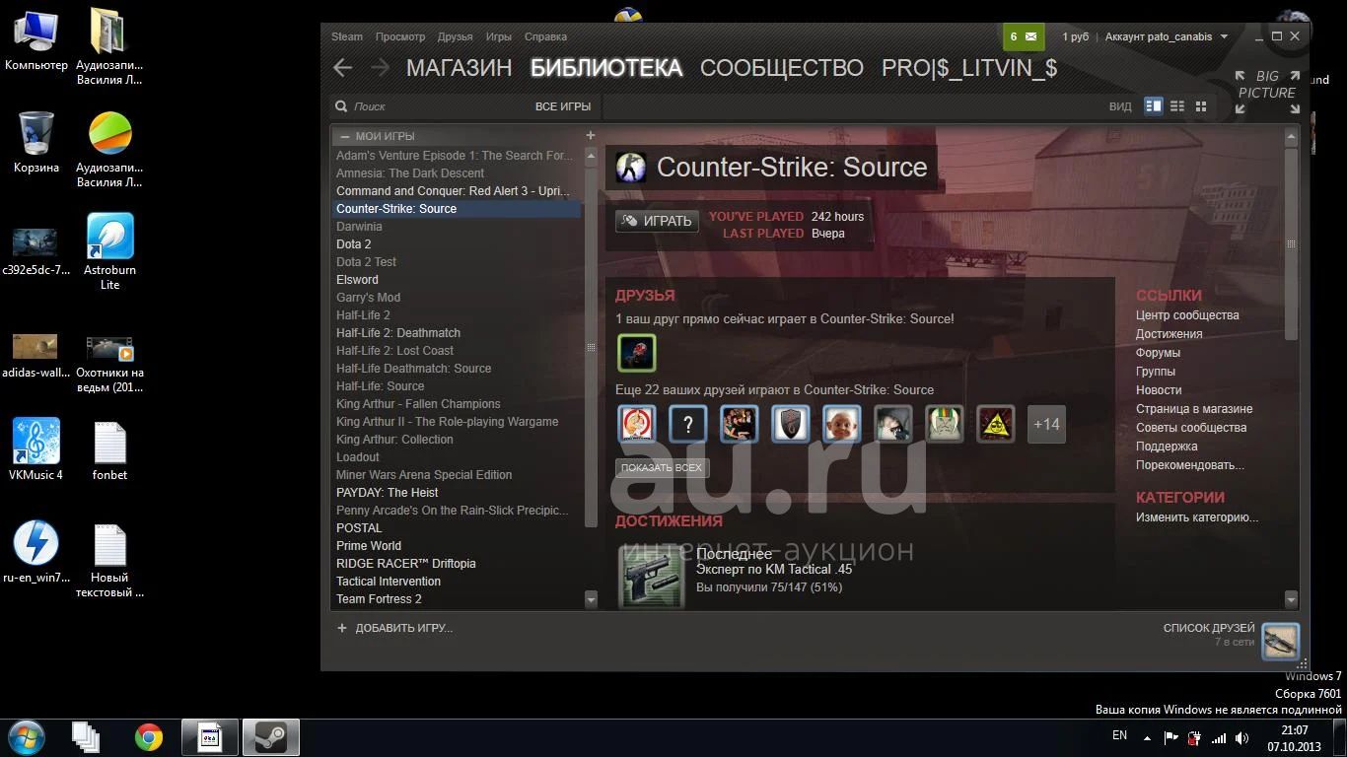Image resolution: width=1347 pixels, height=757 pixels.
Task: Switch to detail view mode
Action: [1153, 105]
